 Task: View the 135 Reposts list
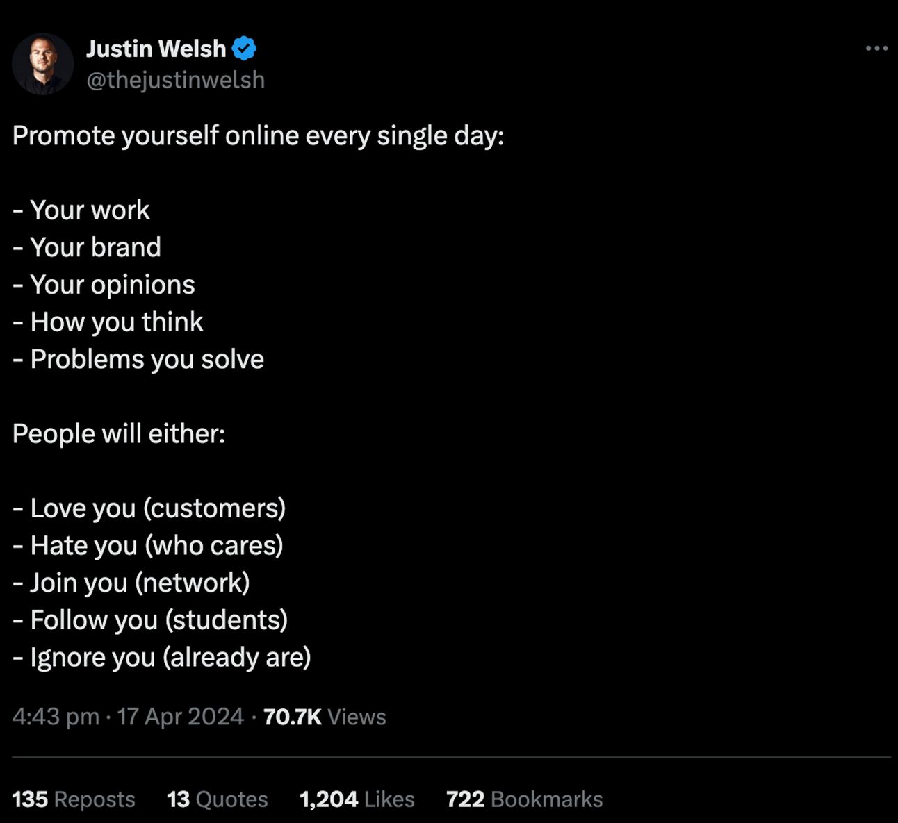coord(74,799)
